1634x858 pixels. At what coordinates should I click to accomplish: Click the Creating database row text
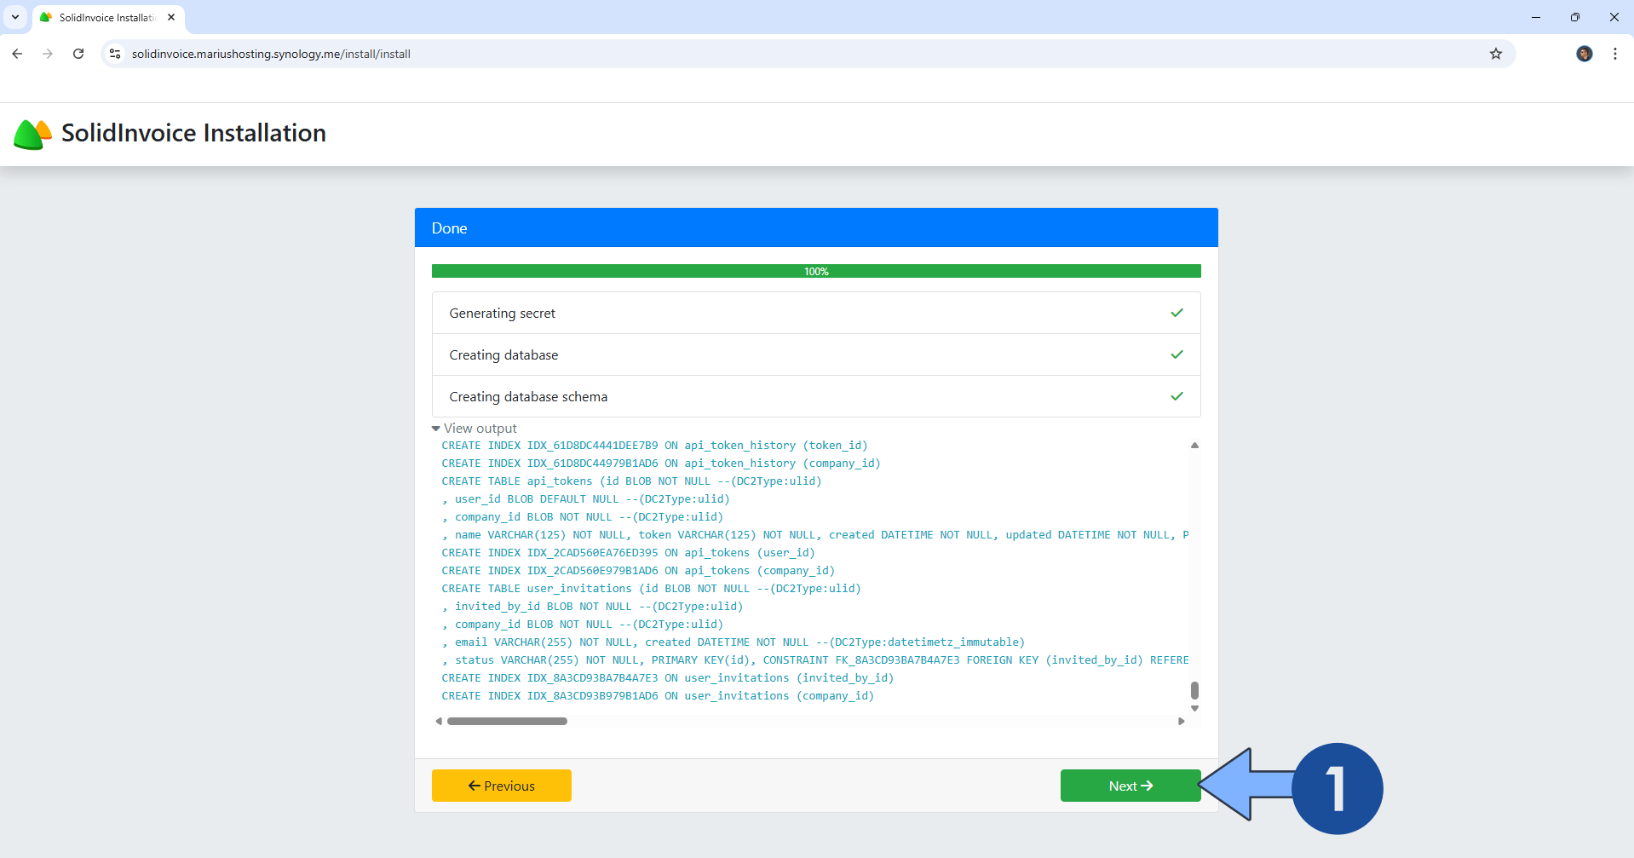point(503,354)
